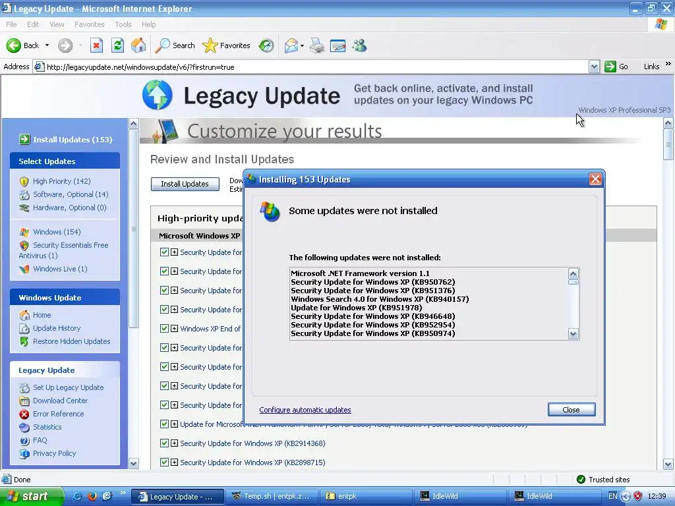Stop page loading with the red X icon
675x506 pixels.
click(96, 45)
